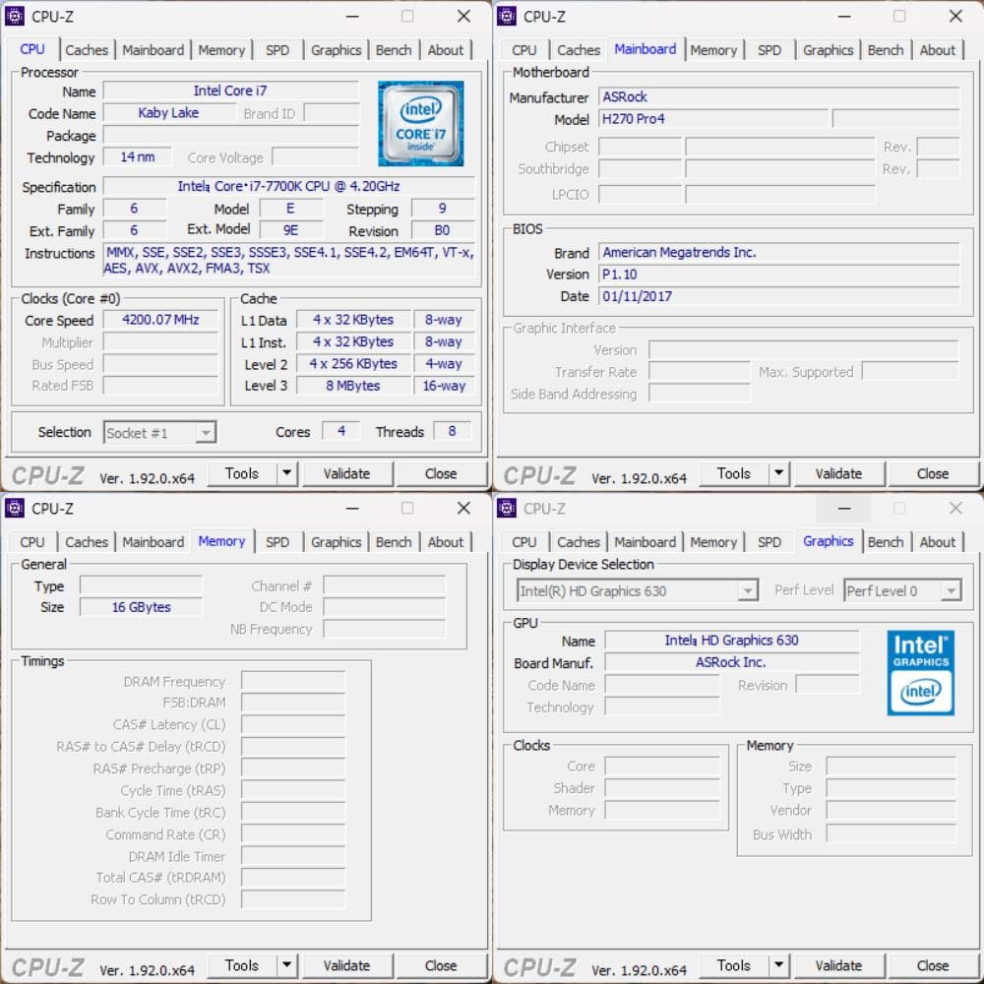Open the Bench tab in the CPU window
The width and height of the screenshot is (984, 984).
(x=394, y=50)
